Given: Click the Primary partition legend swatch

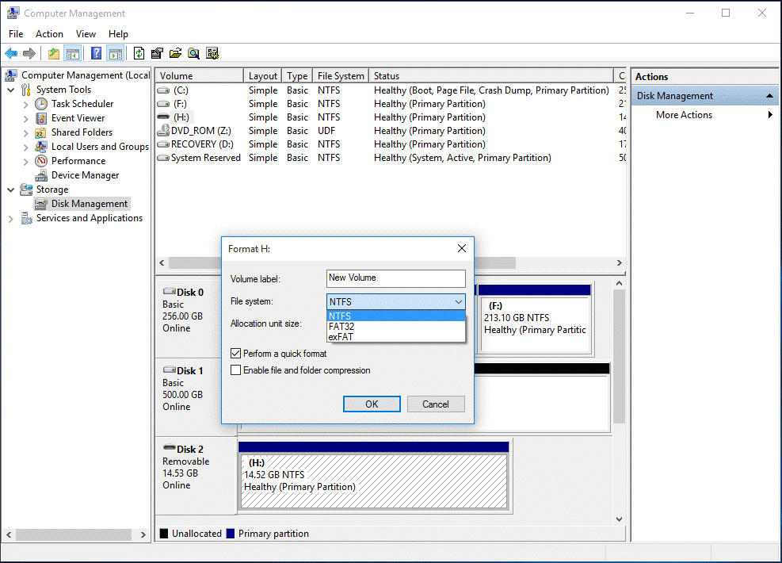Looking at the screenshot, I should (231, 534).
